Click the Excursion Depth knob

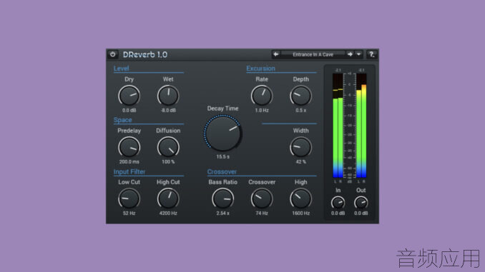(300, 96)
